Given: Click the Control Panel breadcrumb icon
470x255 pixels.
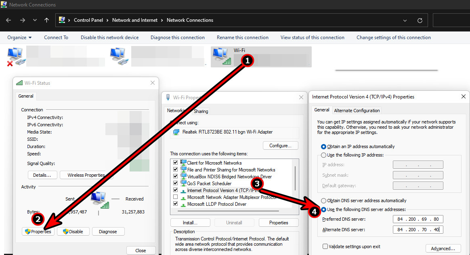Looking at the screenshot, I should click(x=62, y=20).
